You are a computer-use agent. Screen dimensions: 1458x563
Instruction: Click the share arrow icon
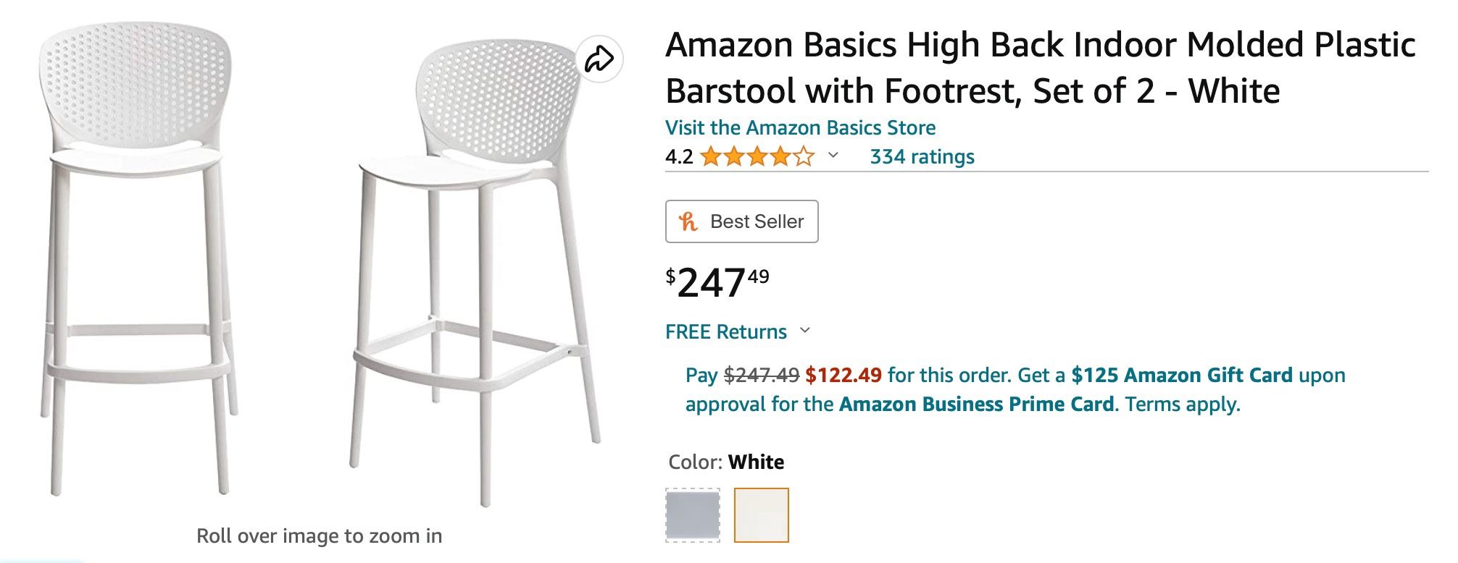[599, 59]
